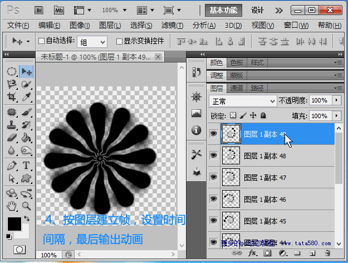Toggle lock all for the layer
348x263 pixels.
point(263,115)
